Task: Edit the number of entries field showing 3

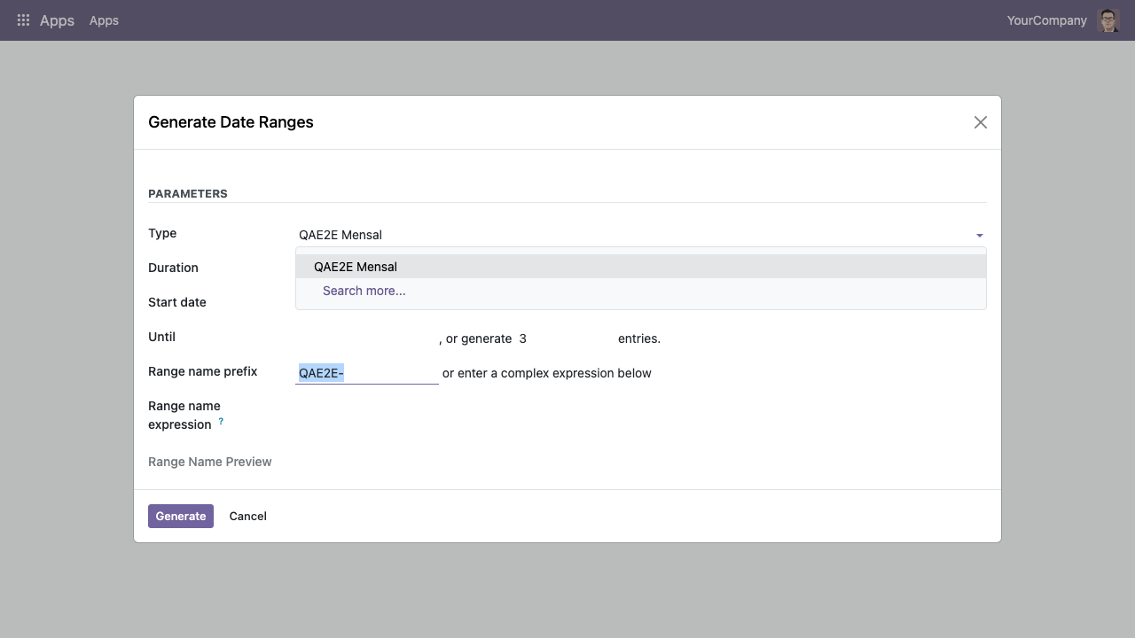Action: [x=565, y=338]
